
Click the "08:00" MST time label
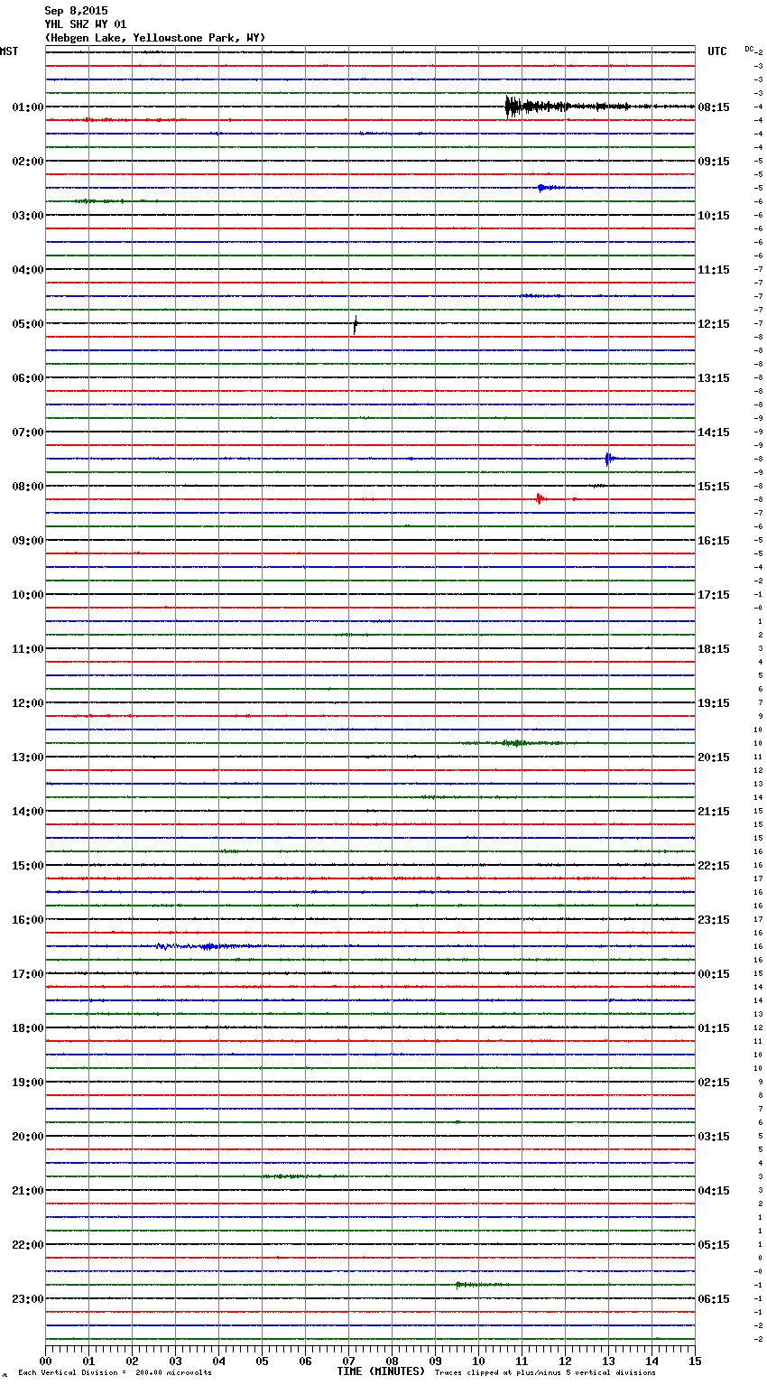pyautogui.click(x=28, y=487)
